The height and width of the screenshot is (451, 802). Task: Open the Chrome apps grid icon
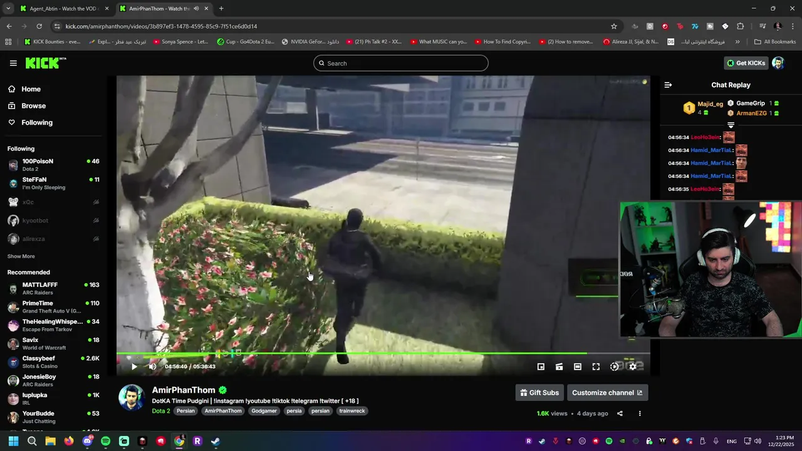[8, 42]
